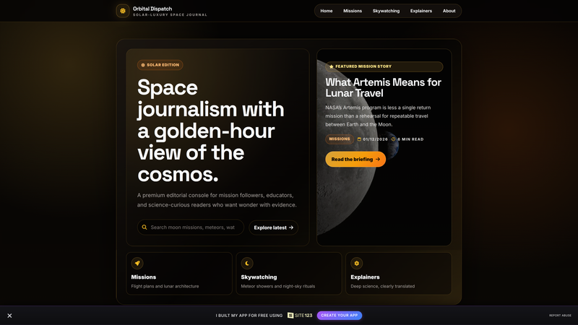Click the Featured Mission Story star icon

tap(332, 66)
